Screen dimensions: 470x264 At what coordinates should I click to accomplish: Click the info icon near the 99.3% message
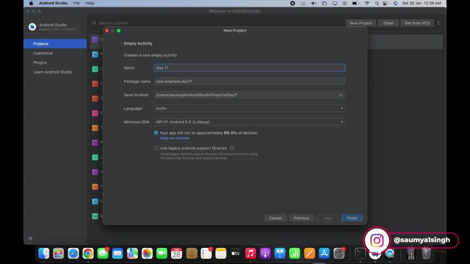156,132
